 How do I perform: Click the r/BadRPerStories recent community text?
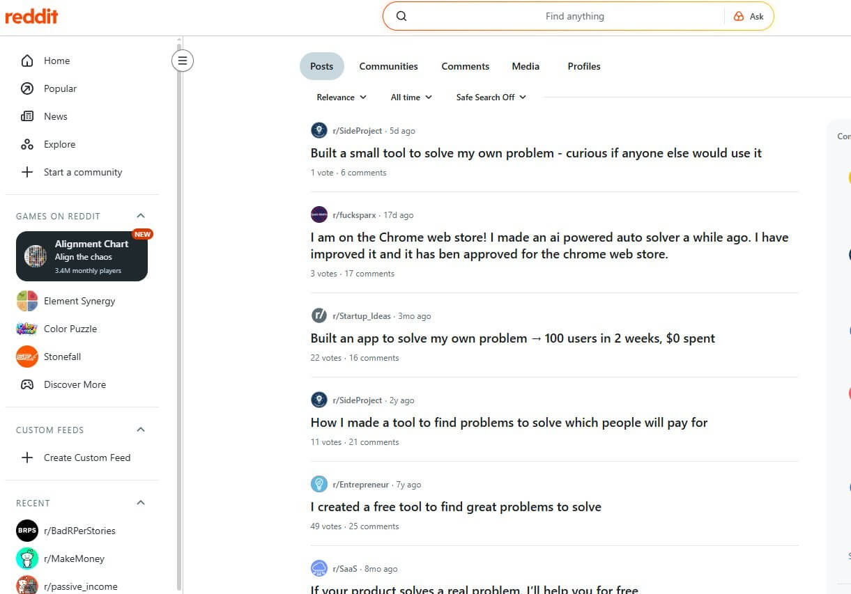(x=79, y=531)
